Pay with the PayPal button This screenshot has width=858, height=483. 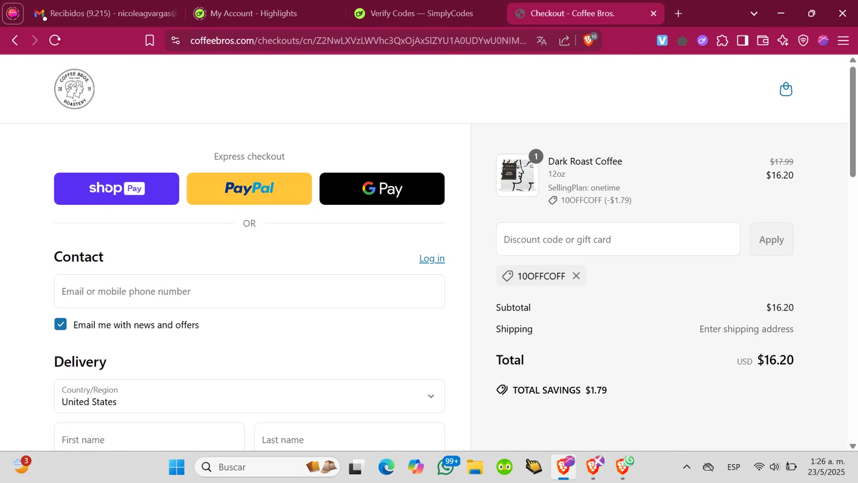pos(249,189)
